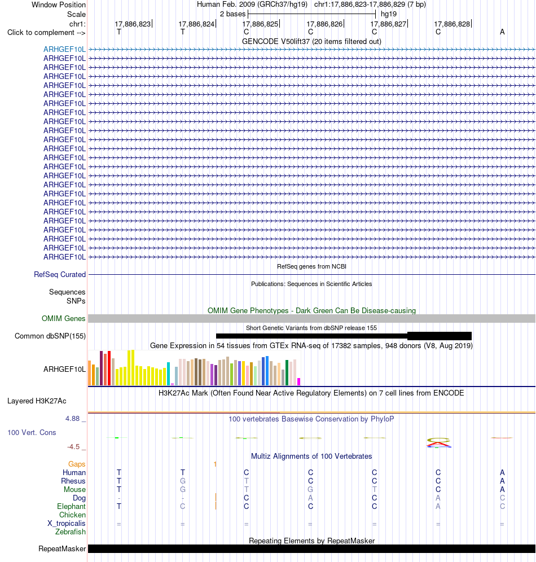
Task: Click the dark green GTEx expression bar
Action: coord(287,373)
